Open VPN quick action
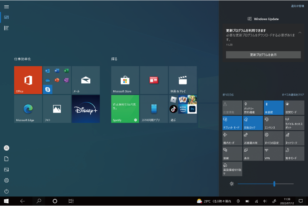The width and height of the screenshot is (308, 206). 273,154
